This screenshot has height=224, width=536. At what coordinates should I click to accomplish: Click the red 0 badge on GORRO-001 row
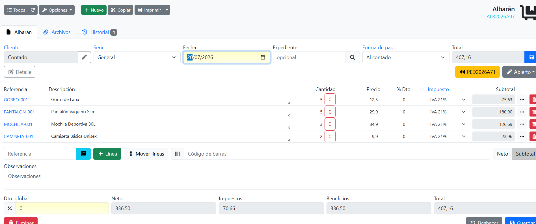pyautogui.click(x=330, y=100)
